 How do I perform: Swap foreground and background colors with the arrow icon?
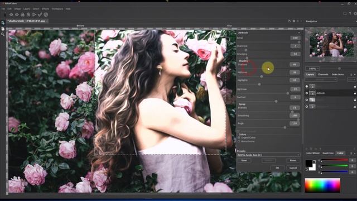click(315, 161)
